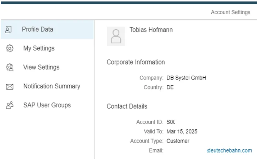This screenshot has height=159, width=257.
Task: Click the Contact Details section heading
Action: pyautogui.click(x=127, y=106)
